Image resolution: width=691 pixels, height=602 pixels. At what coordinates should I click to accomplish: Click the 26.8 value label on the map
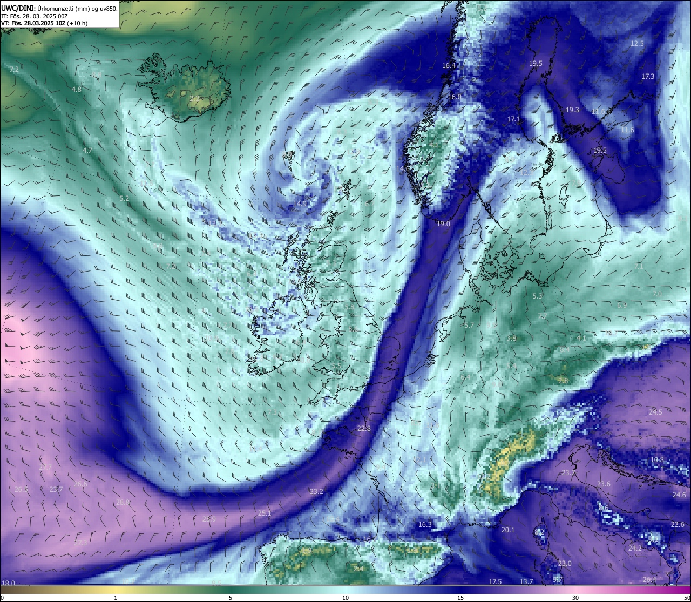123,503
